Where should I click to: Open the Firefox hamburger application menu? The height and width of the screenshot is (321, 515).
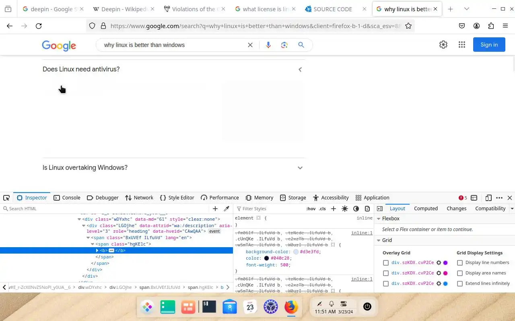click(x=505, y=26)
